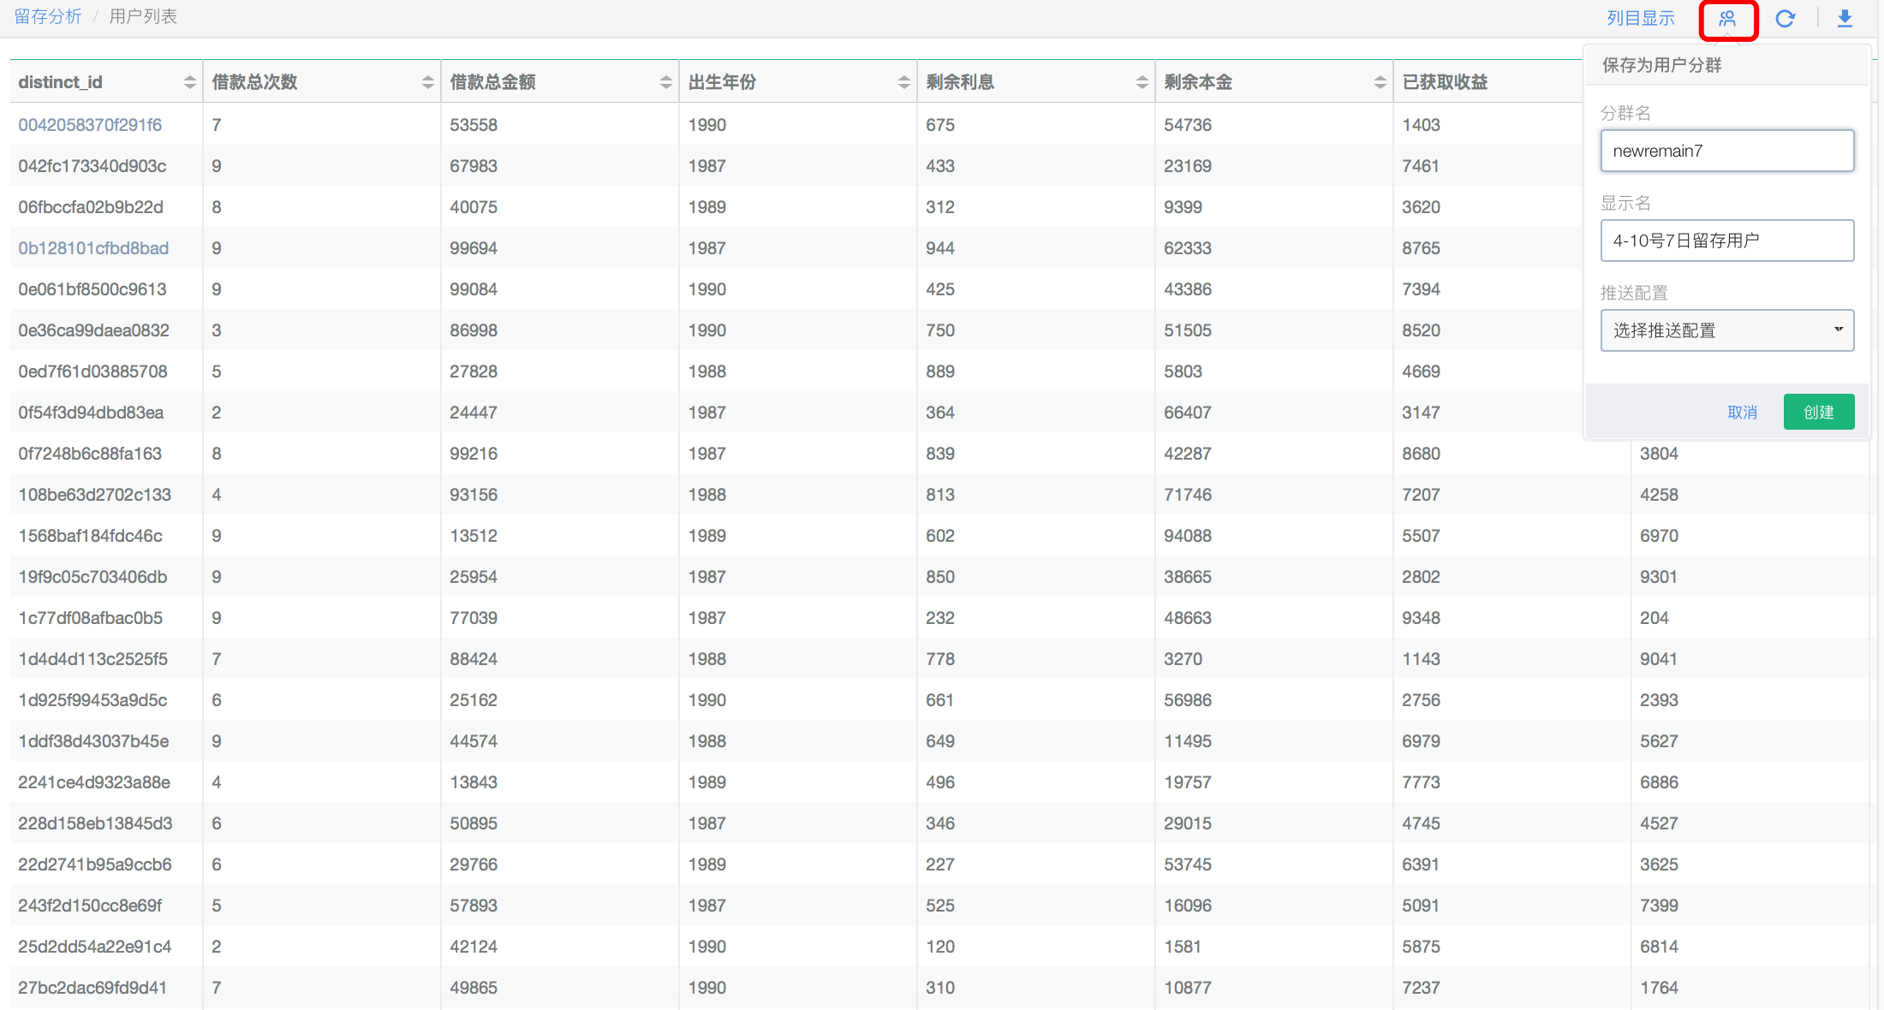Open the 选择推送配置 dropdown
The height and width of the screenshot is (1010, 1884).
(x=1726, y=330)
